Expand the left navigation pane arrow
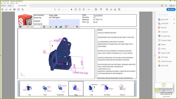 coord(1,55)
